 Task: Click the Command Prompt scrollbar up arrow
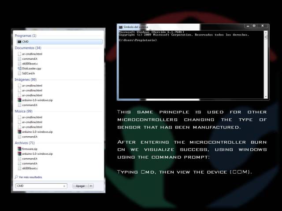[266, 33]
